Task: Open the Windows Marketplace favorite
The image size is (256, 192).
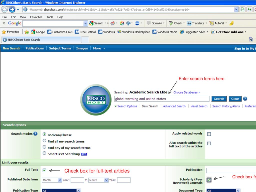Action: point(133,32)
